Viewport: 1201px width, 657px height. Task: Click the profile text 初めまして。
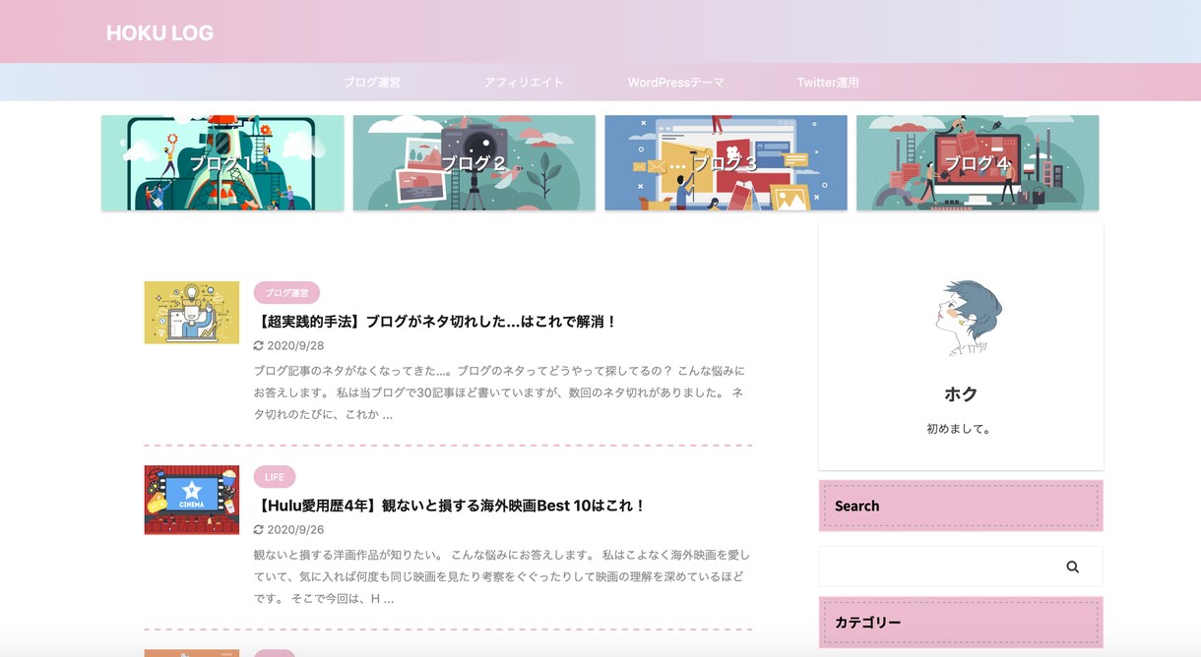pyautogui.click(x=959, y=429)
